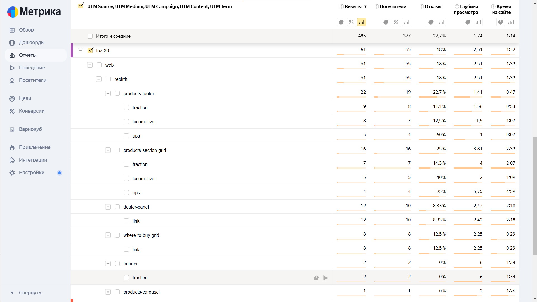Play visits for banner traction row
The height and width of the screenshot is (302, 537).
[x=326, y=278]
